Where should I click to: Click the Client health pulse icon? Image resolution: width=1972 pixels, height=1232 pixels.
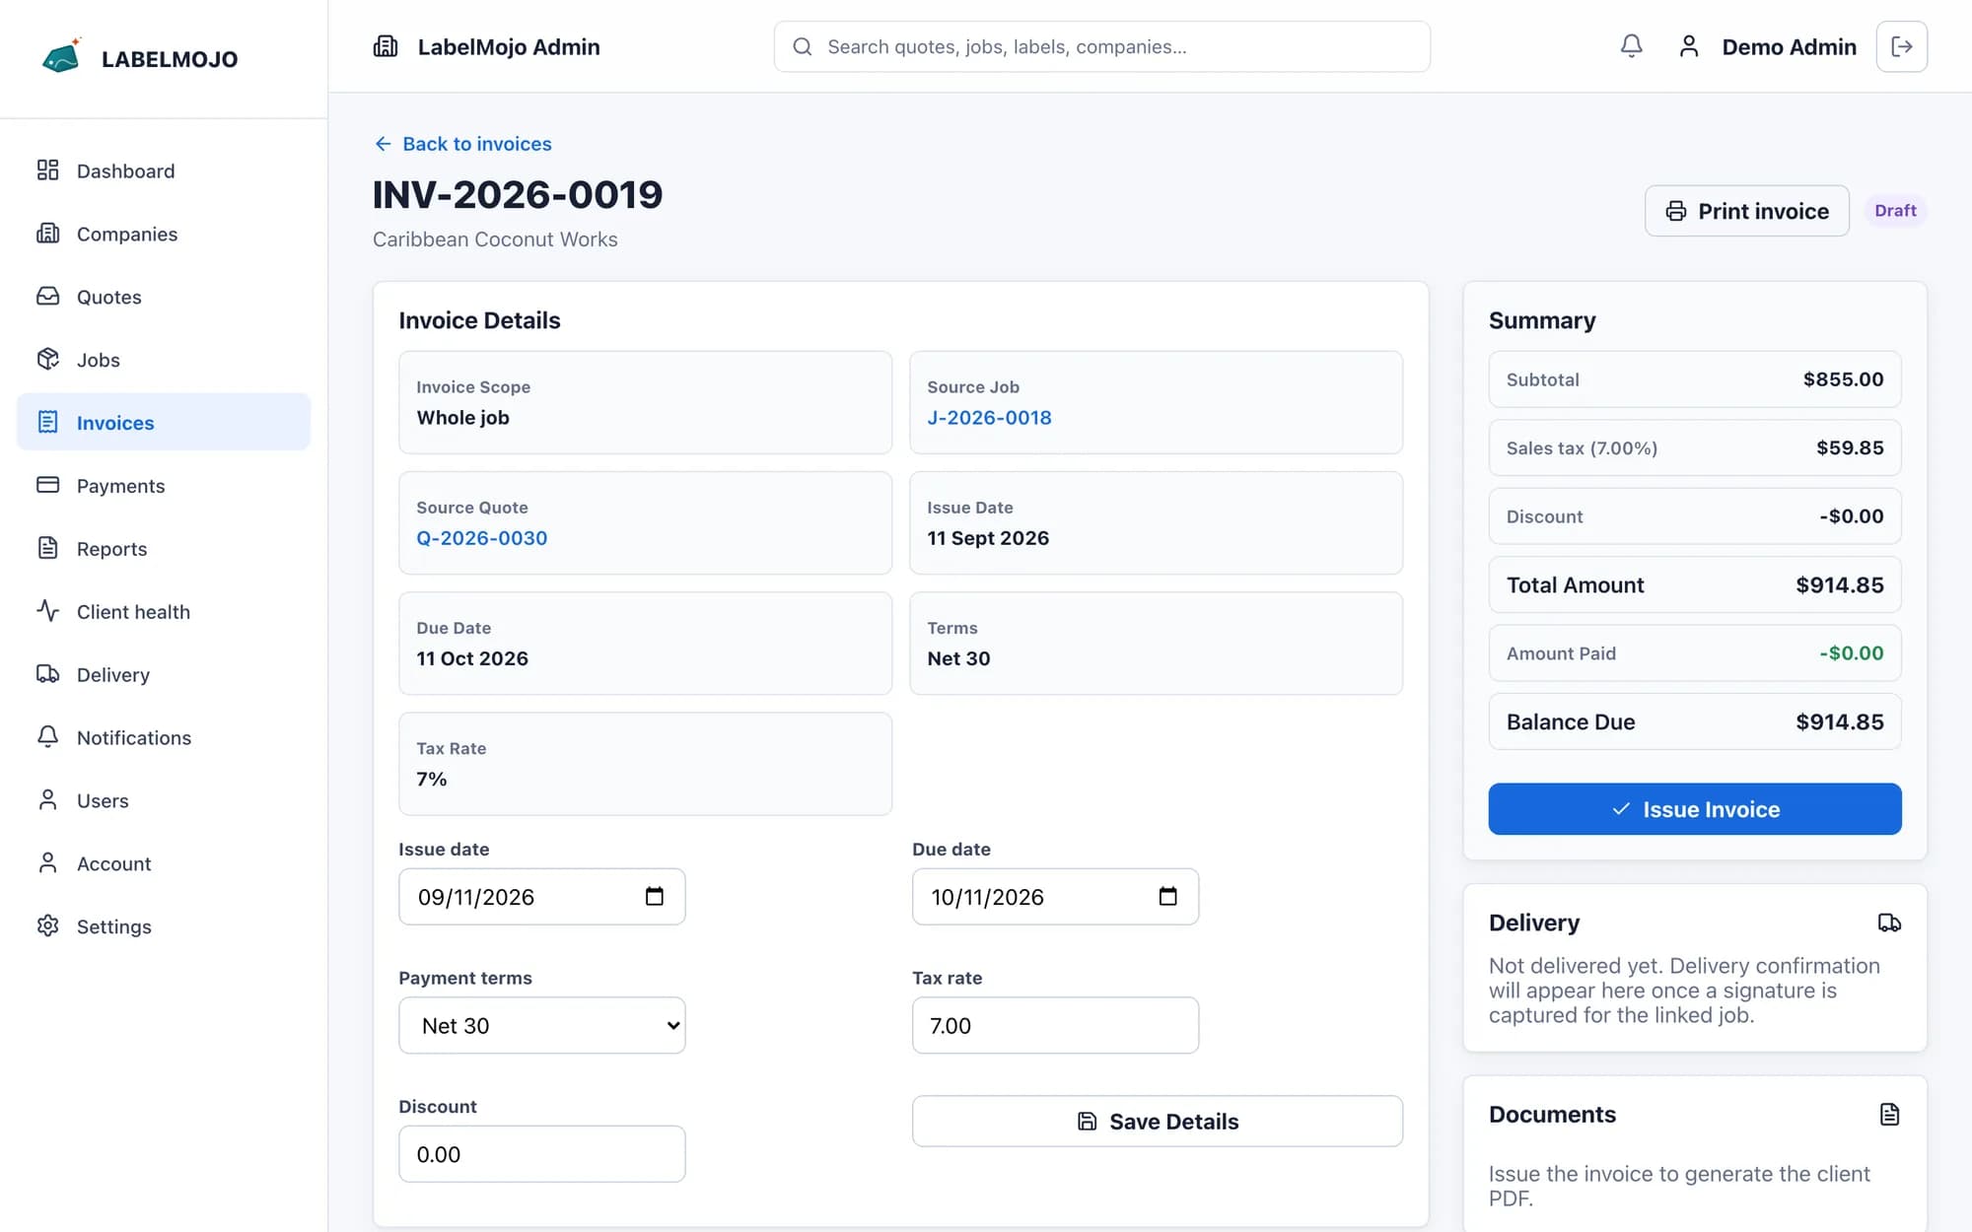pyautogui.click(x=47, y=611)
